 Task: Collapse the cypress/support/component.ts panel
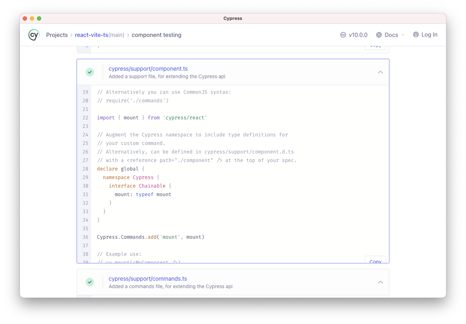point(380,72)
